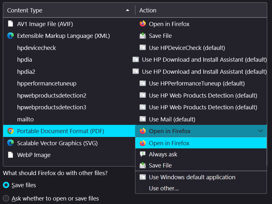Click the Windows default application icon in the dropdown

click(x=142, y=177)
